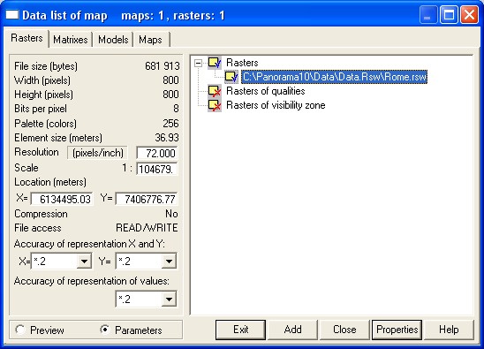
Task: Open the accuracy of values dropdown
Action: click(x=169, y=299)
